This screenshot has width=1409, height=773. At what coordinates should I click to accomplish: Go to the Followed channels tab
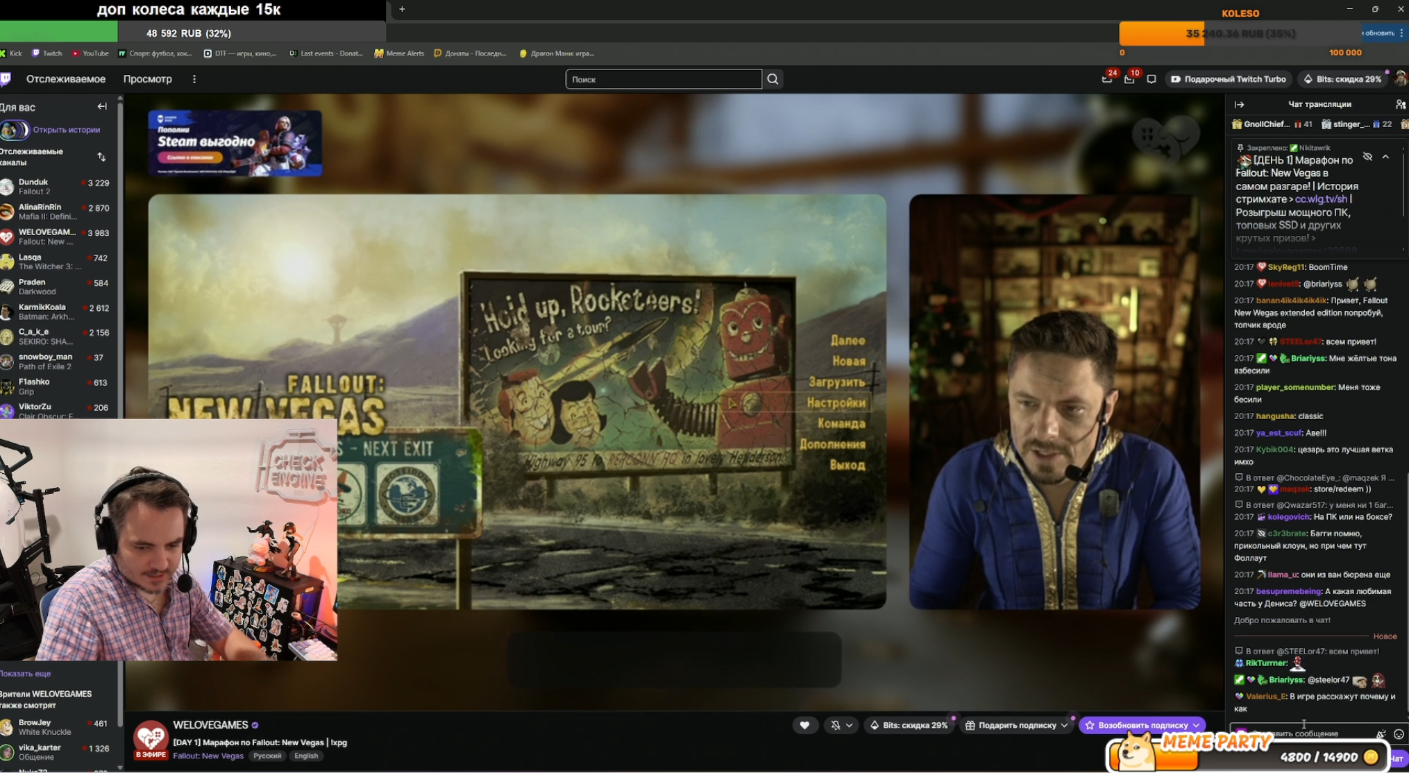[x=66, y=79]
